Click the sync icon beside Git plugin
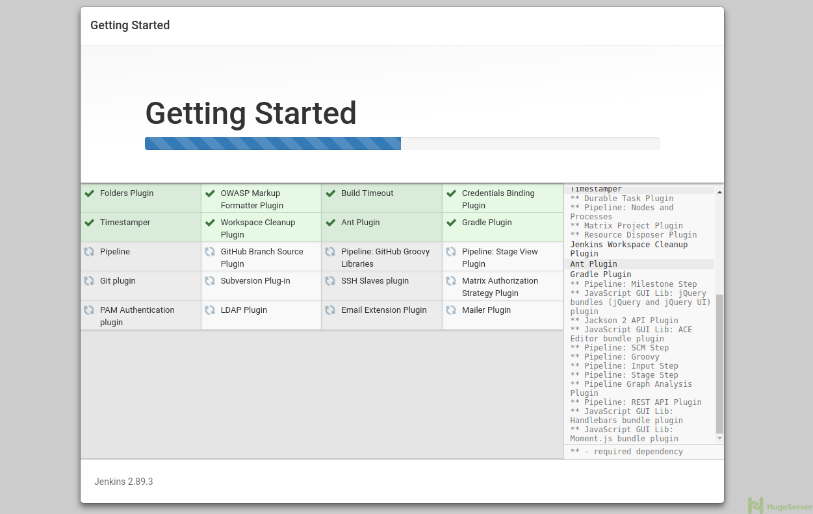813x514 pixels. pos(89,281)
